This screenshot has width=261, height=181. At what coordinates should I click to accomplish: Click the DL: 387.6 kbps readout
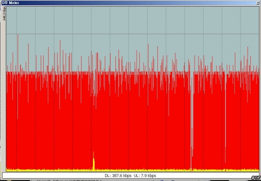coord(118,176)
